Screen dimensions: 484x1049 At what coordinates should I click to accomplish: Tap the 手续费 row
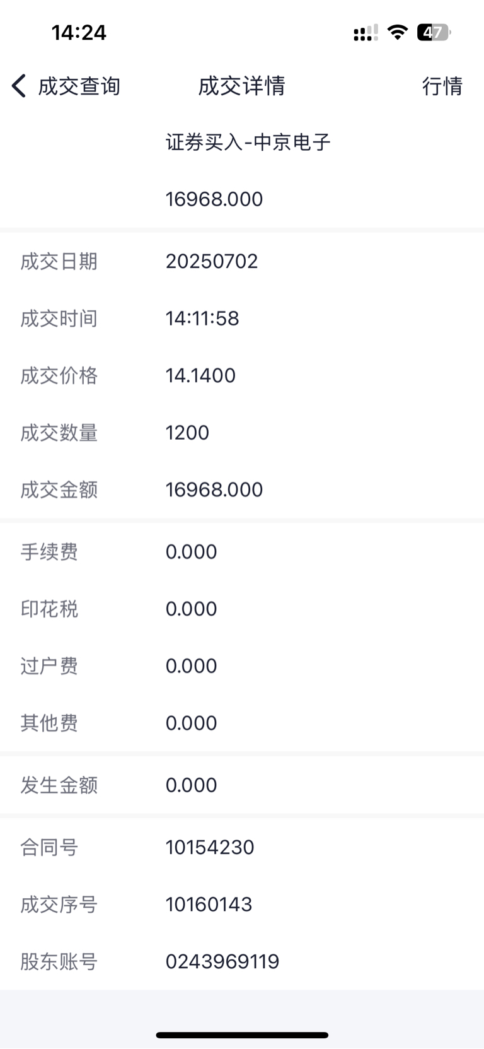click(242, 552)
